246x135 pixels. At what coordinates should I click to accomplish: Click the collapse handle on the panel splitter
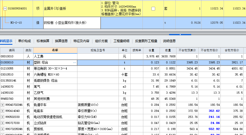[180, 34]
